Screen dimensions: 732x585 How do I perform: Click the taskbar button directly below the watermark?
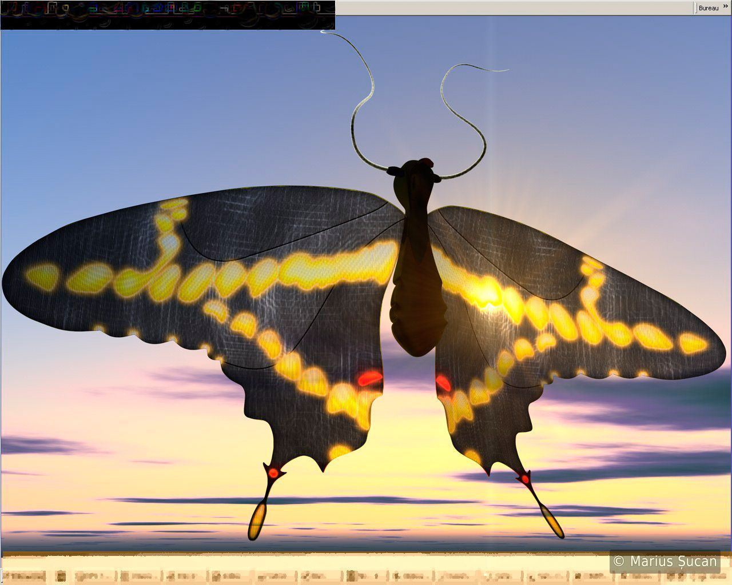point(638,576)
